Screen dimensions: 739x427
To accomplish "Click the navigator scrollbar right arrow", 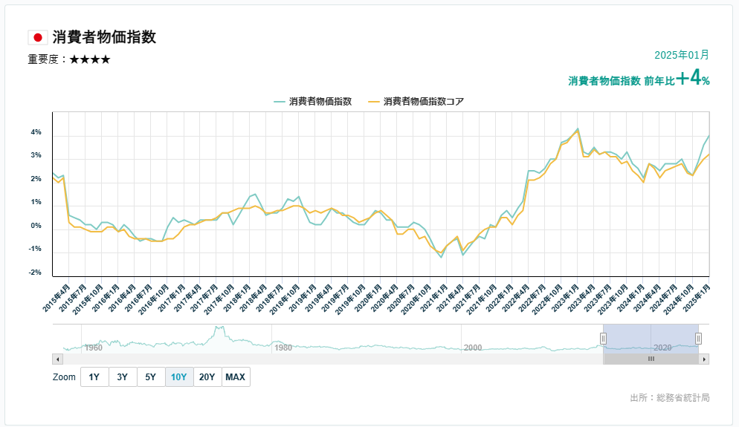I will (x=704, y=359).
